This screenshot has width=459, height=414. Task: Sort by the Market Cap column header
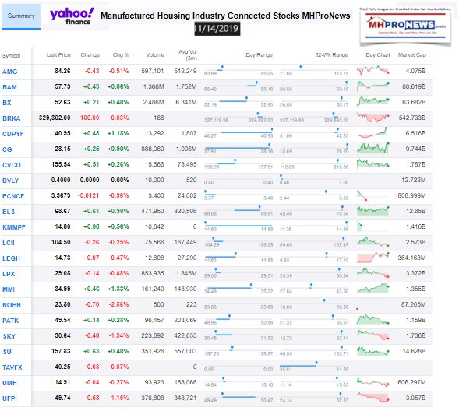point(412,55)
